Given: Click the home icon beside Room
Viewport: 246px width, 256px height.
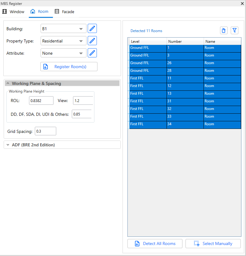Looking at the screenshot, I should (x=32, y=11).
